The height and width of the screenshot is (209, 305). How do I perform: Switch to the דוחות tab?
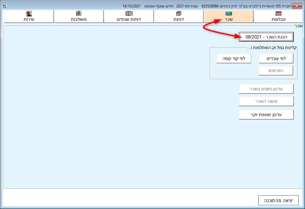point(179,16)
